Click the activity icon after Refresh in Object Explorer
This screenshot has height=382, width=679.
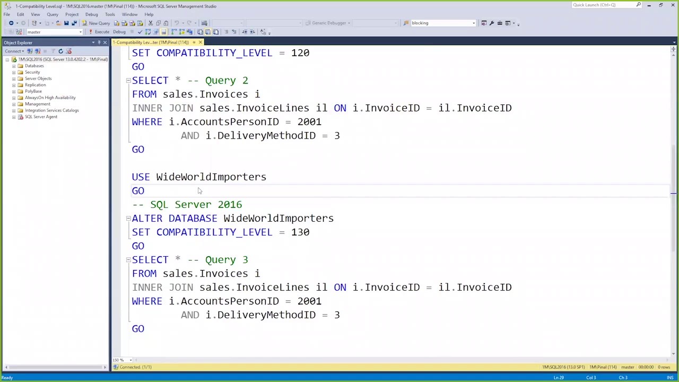(68, 51)
